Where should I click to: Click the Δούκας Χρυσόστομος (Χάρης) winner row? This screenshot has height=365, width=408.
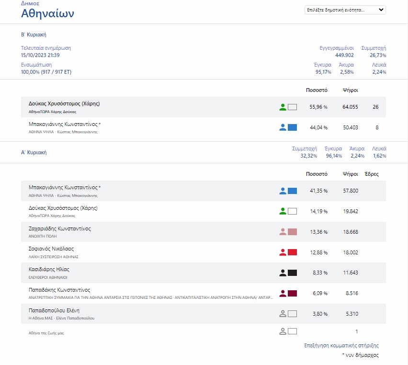(x=64, y=104)
